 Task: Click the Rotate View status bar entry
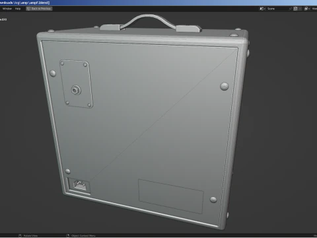[x=28, y=235]
